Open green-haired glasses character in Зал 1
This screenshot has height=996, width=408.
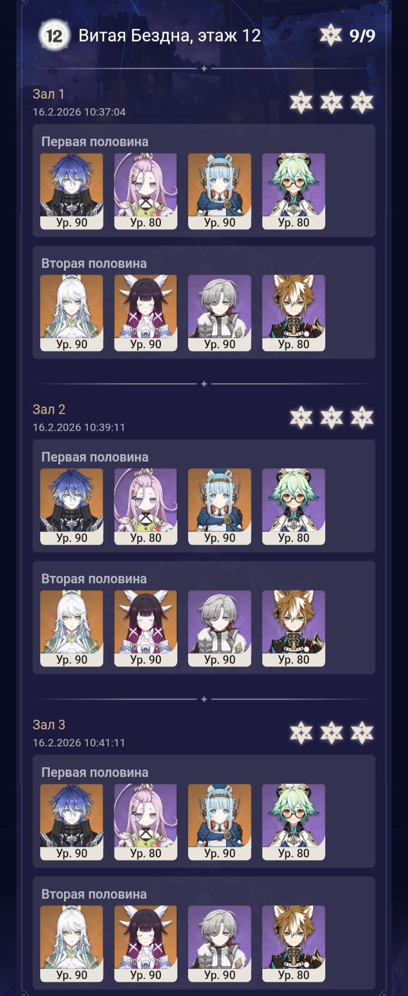point(294,191)
